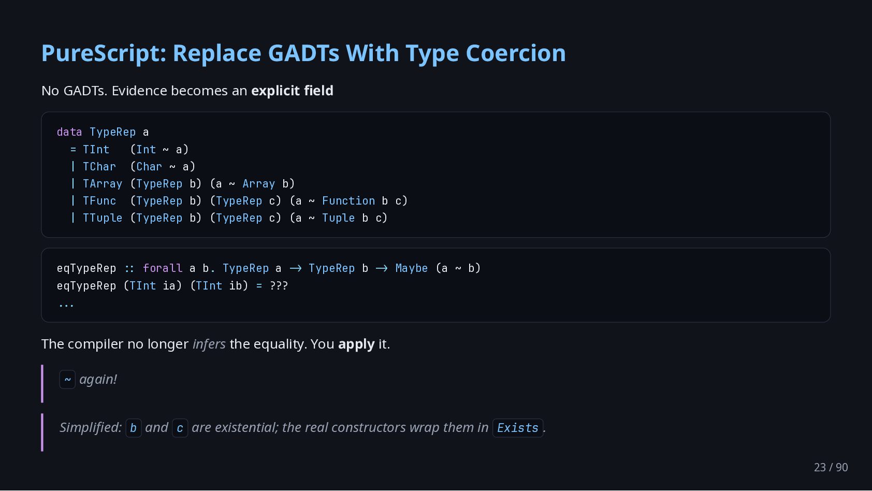Click the TTuple constructor name

(103, 218)
